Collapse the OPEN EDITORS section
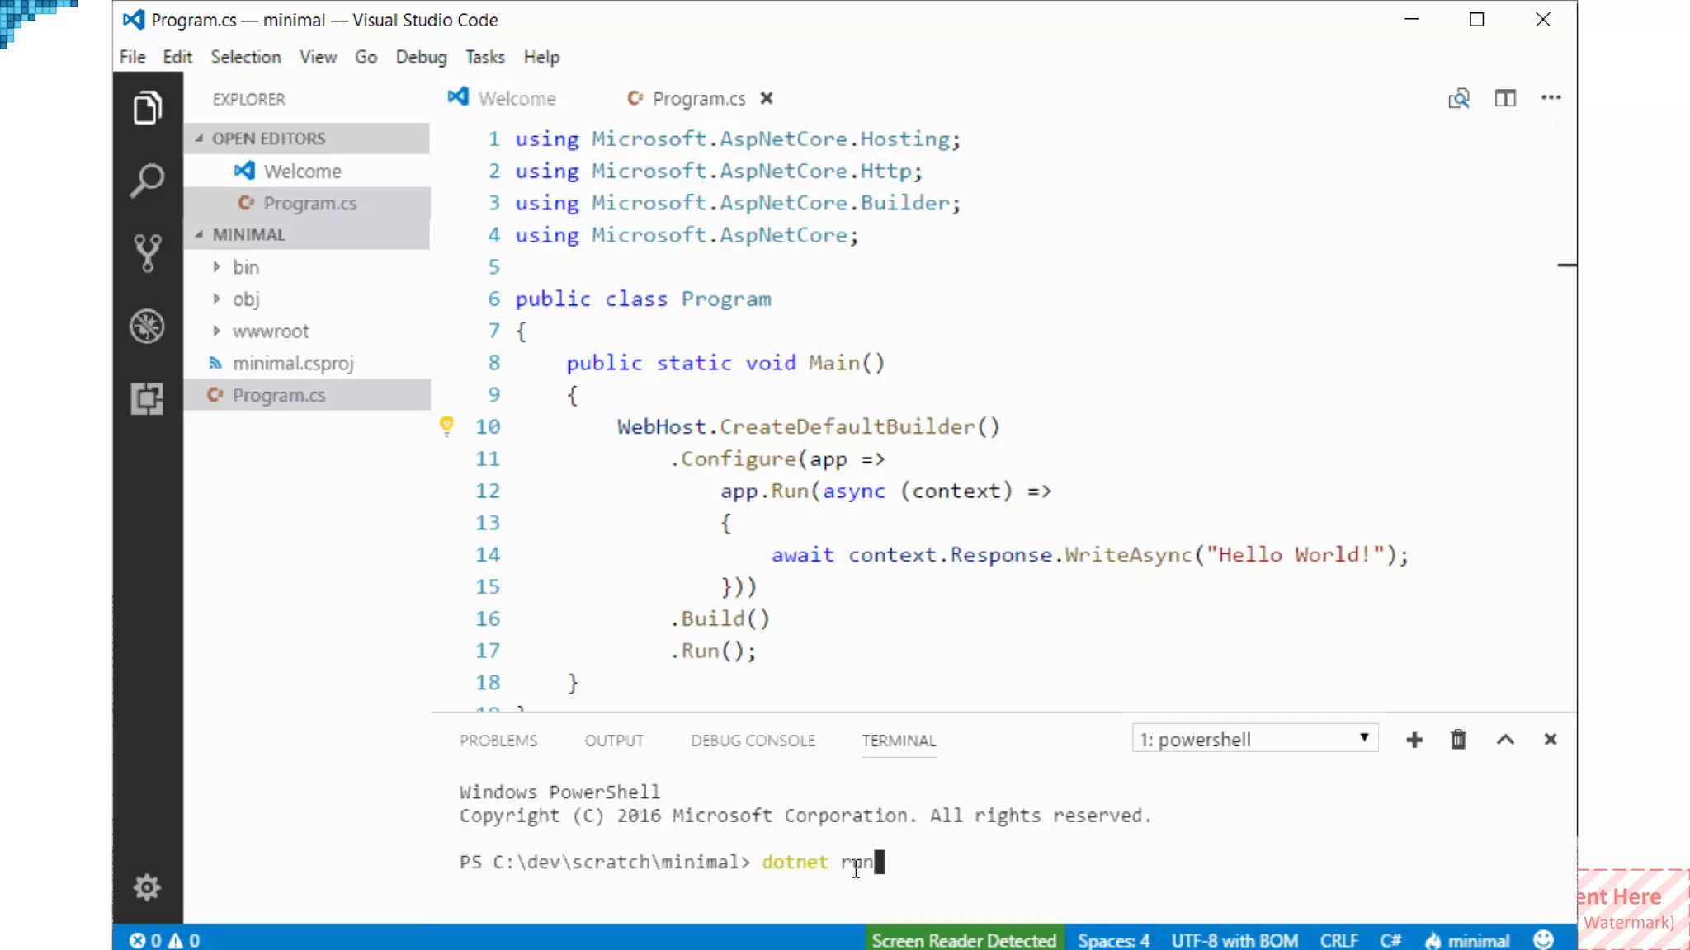This screenshot has width=1690, height=950. 268,139
